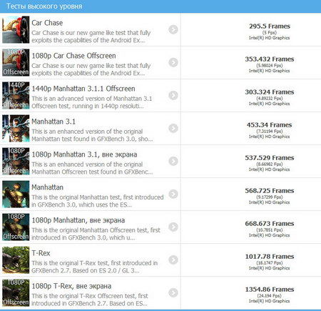Viewport: 321px width, 311px height.
Task: Click the (18.1747 Fps) value
Action: click(x=270, y=263)
